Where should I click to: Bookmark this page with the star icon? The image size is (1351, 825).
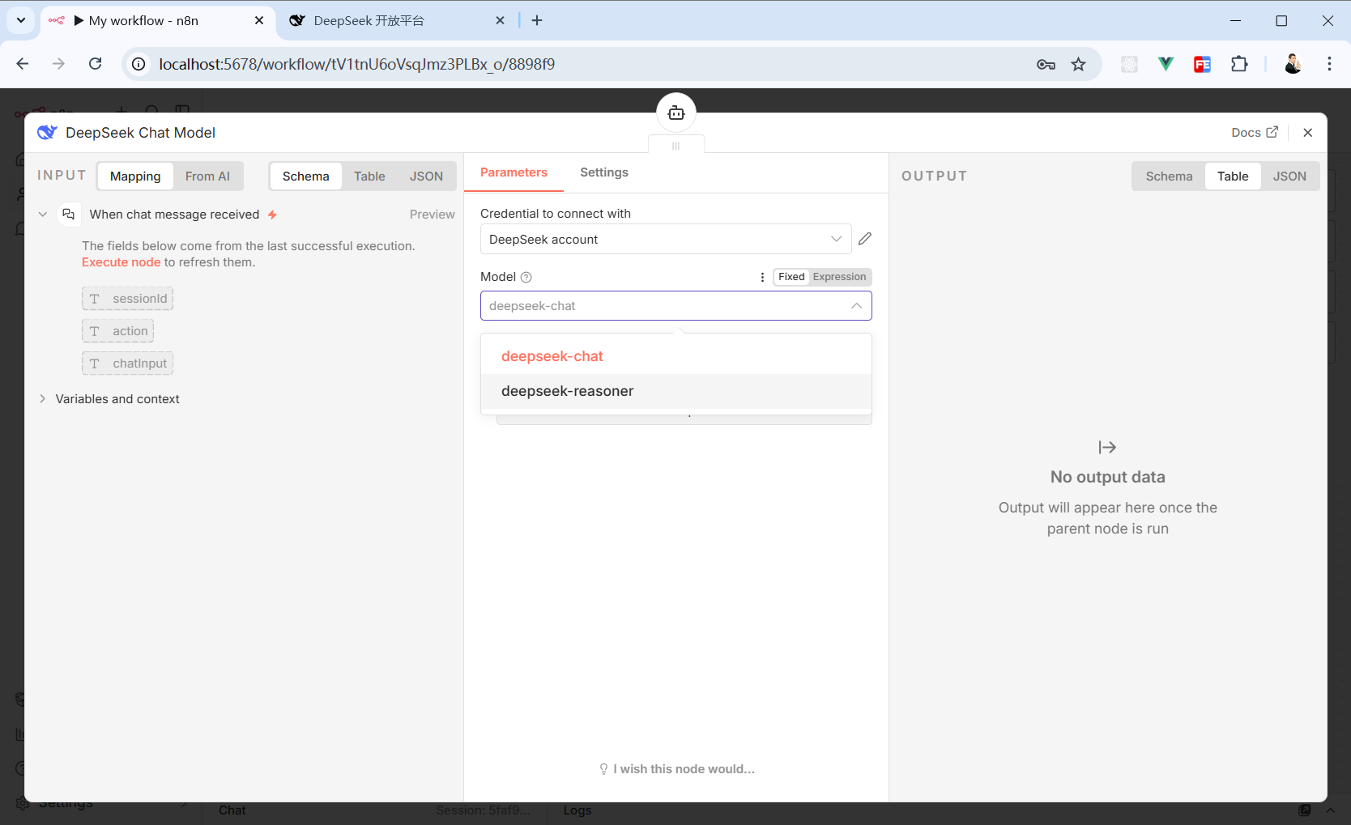[1078, 65]
